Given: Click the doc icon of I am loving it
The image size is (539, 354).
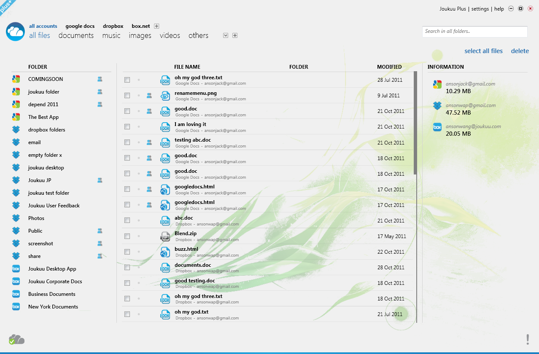Looking at the screenshot, I should click(x=165, y=127).
